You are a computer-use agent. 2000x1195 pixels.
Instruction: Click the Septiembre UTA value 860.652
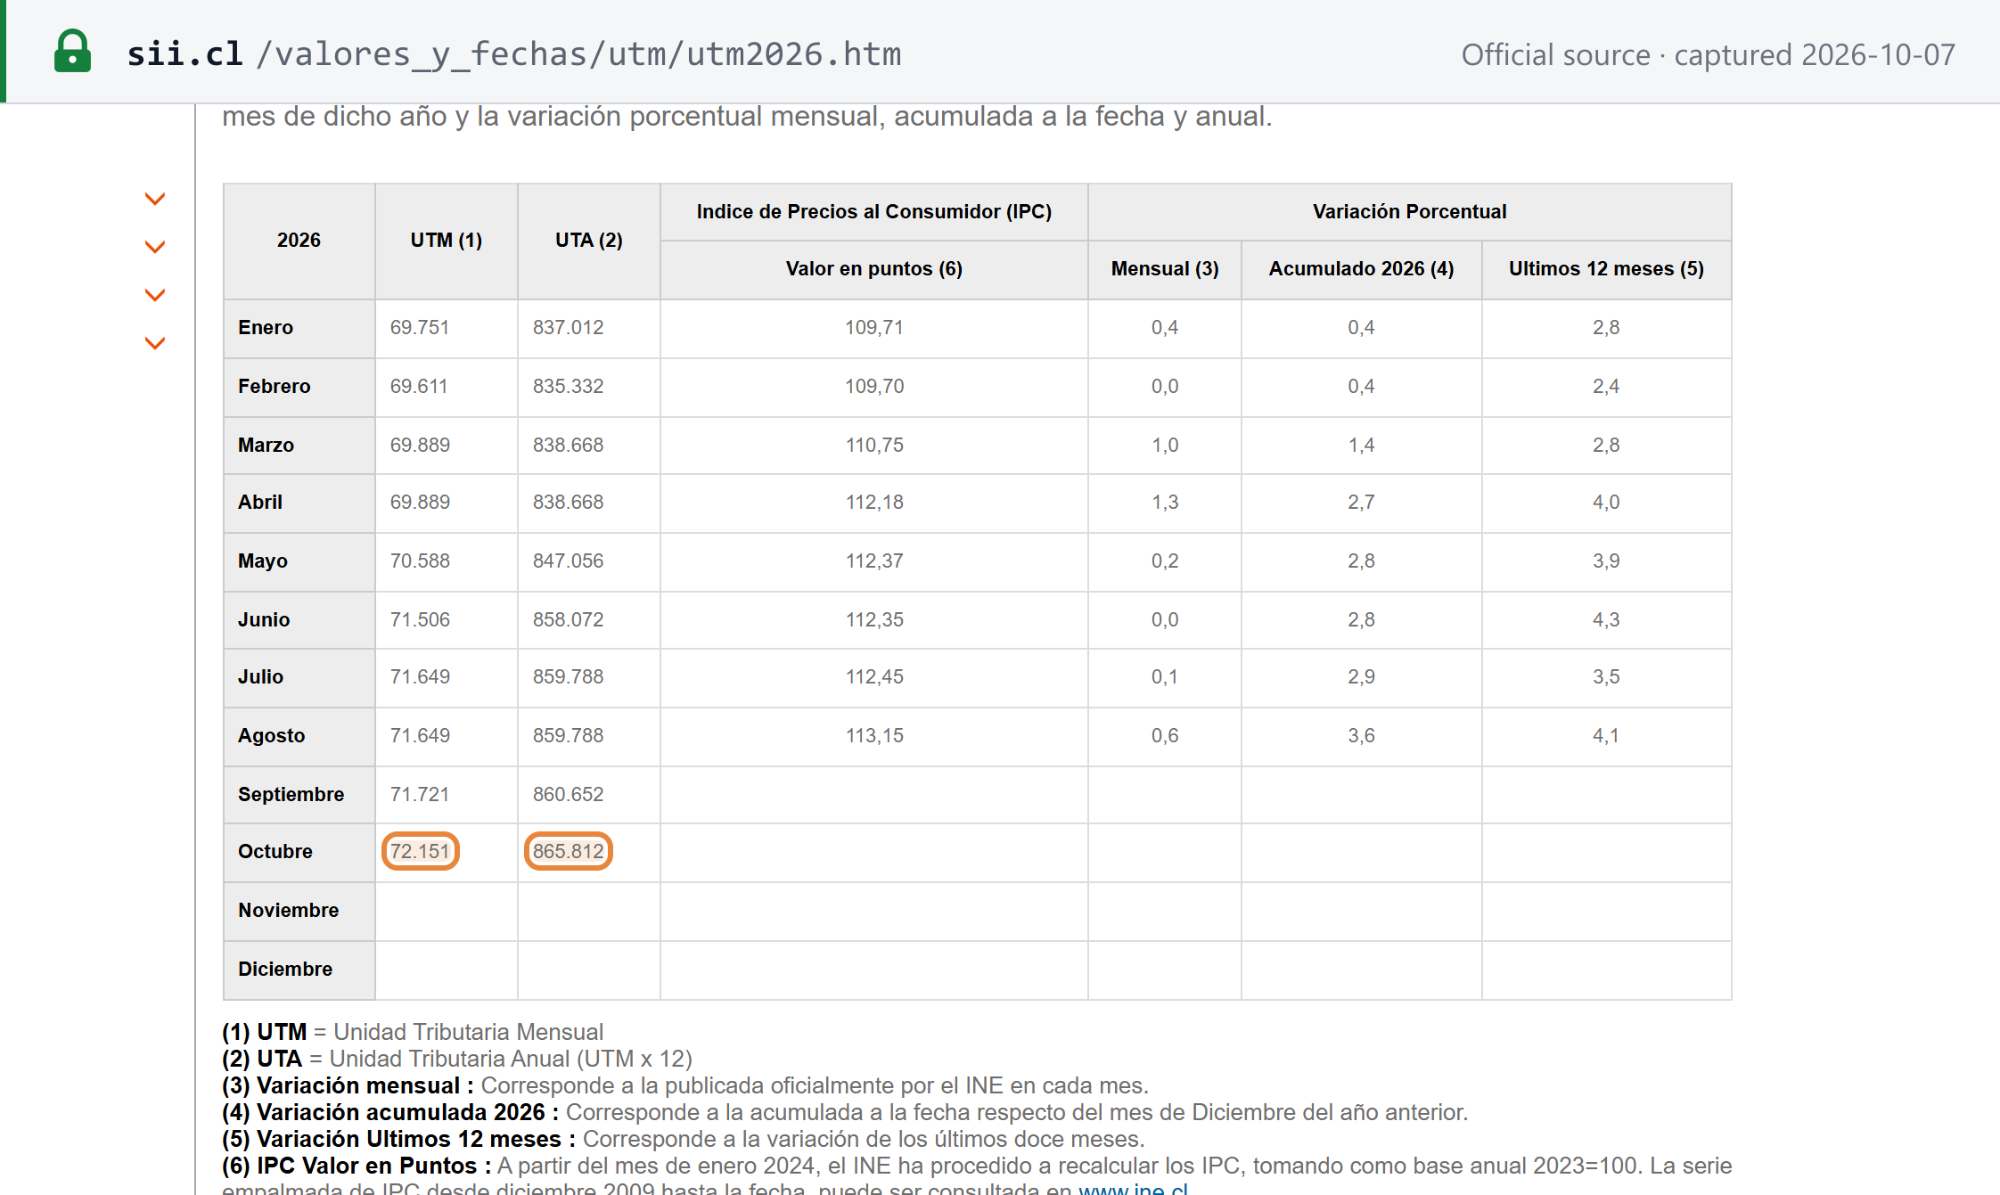tap(568, 794)
